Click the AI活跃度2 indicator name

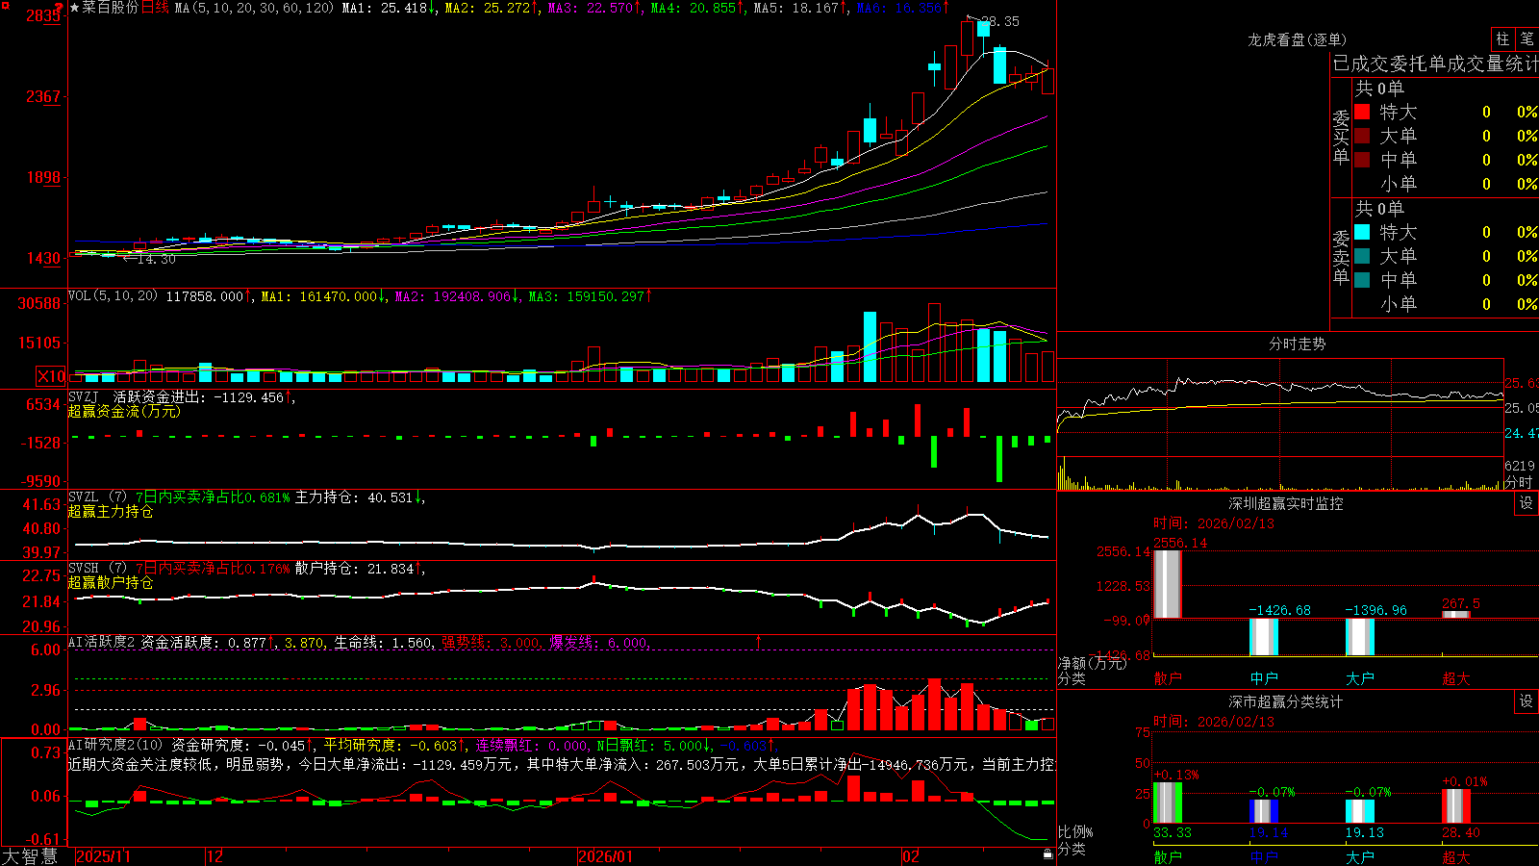[x=102, y=642]
